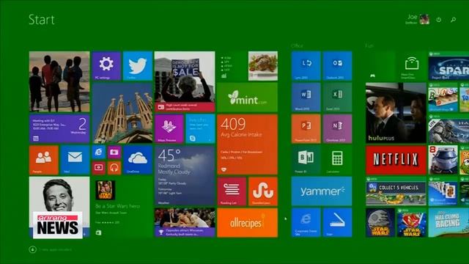Open the Food & Drink dish tile

coord(263,66)
